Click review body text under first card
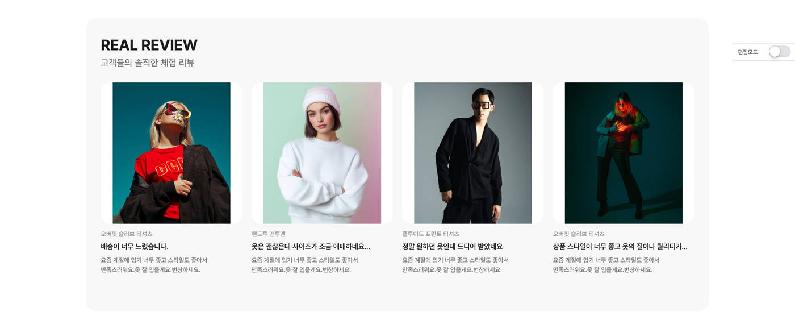Image resolution: width=795 pixels, height=324 pixels. [154, 265]
